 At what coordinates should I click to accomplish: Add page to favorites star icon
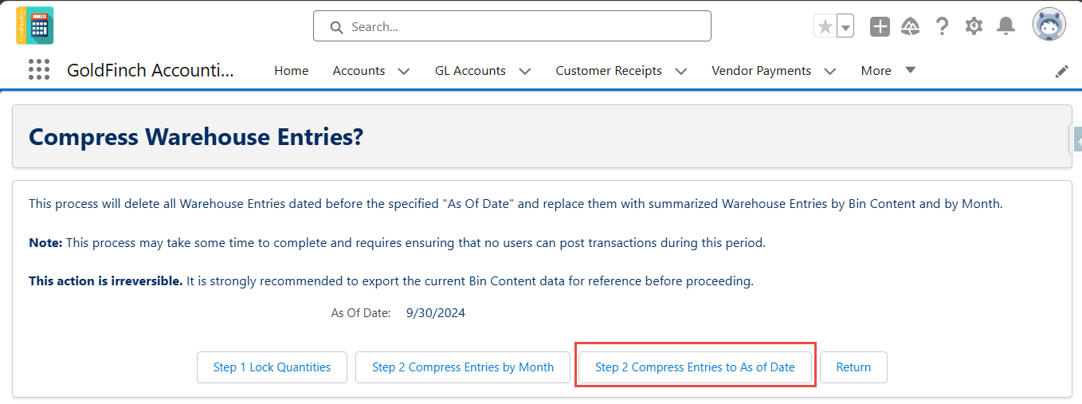click(825, 26)
